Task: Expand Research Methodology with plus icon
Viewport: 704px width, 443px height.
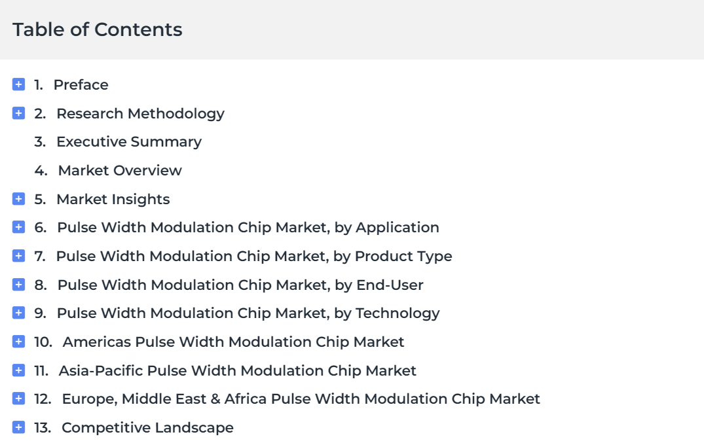Action: pos(18,113)
